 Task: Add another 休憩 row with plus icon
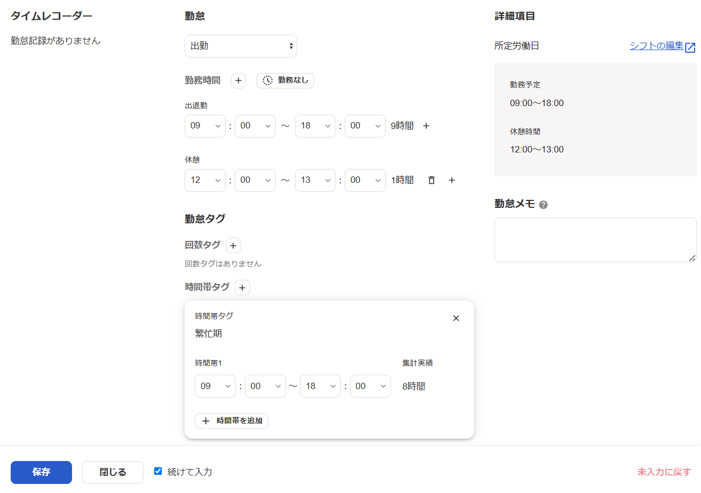click(452, 180)
